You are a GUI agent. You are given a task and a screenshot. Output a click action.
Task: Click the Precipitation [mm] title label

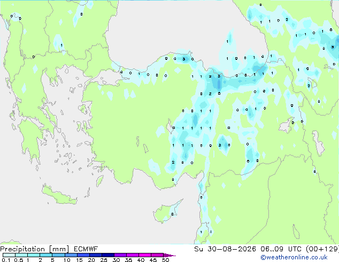tap(35, 249)
